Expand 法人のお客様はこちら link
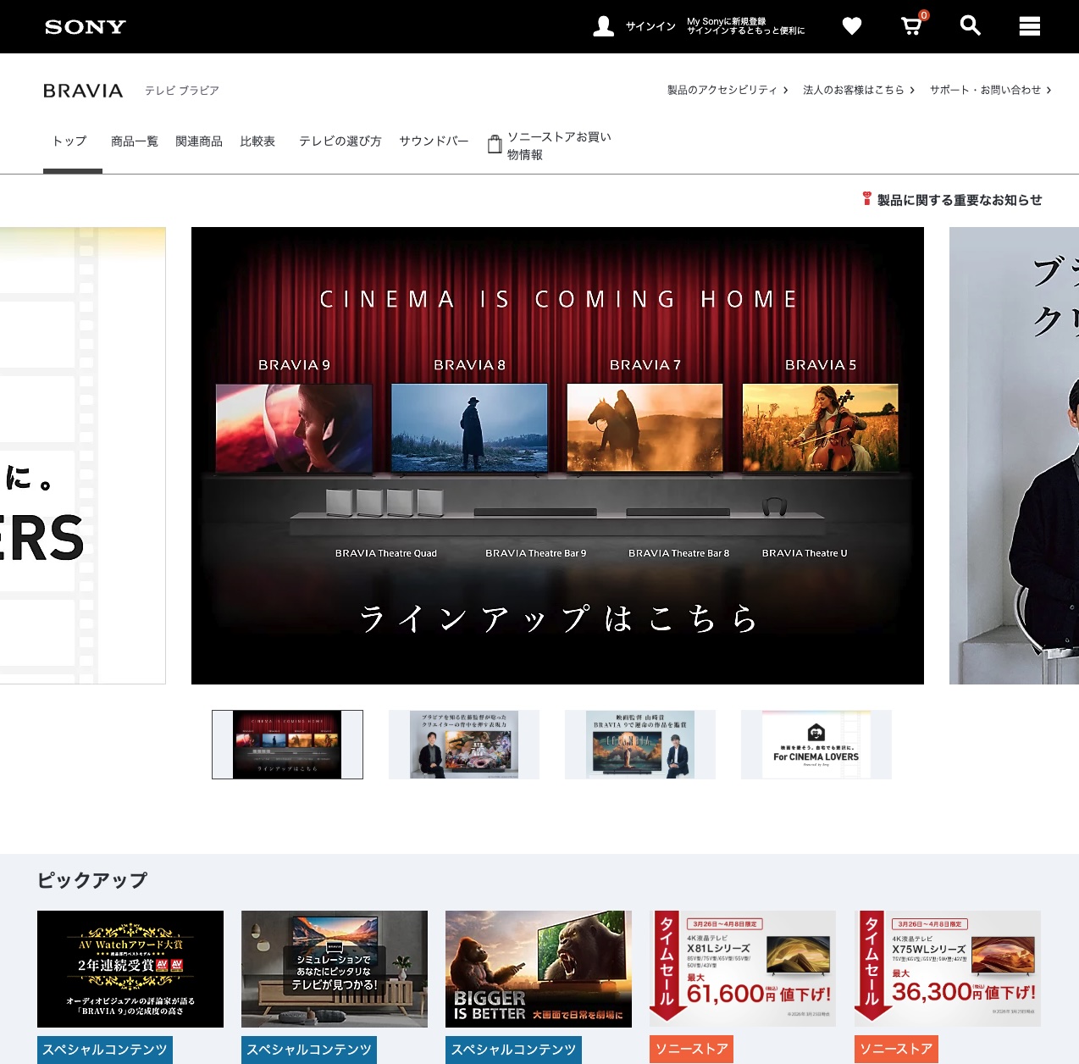 pyautogui.click(x=858, y=90)
